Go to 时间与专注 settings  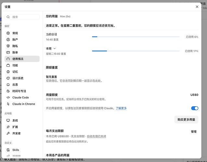point(22,91)
